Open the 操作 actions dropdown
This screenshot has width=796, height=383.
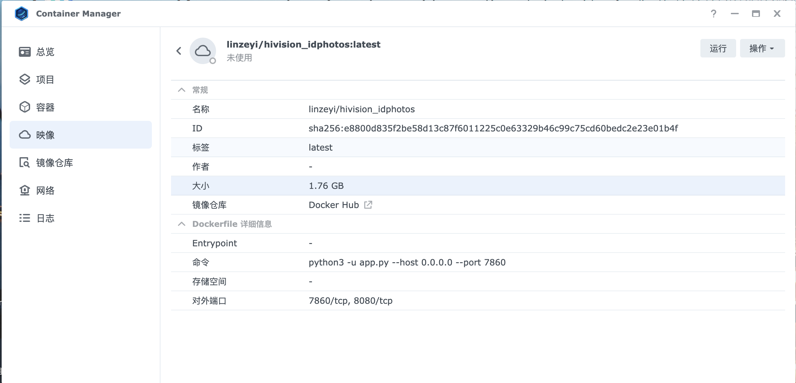(x=762, y=49)
